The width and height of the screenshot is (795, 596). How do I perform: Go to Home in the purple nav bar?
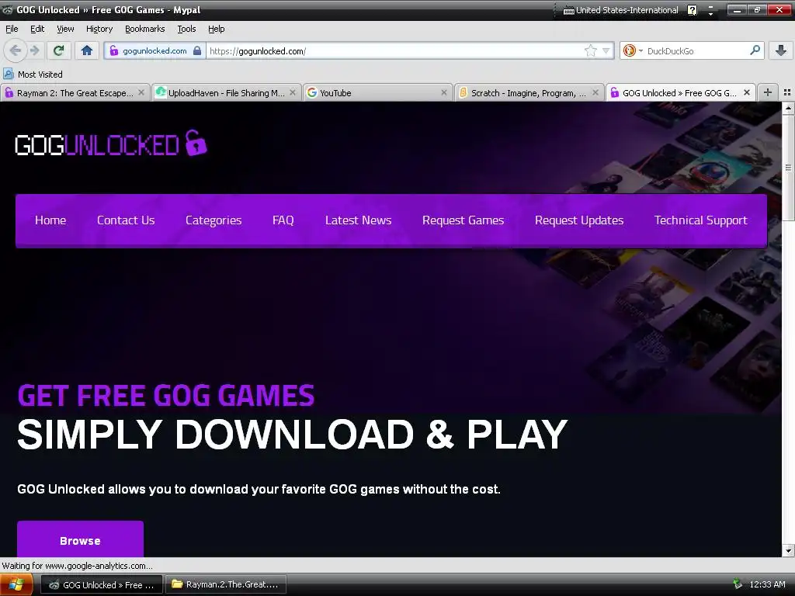coord(50,220)
